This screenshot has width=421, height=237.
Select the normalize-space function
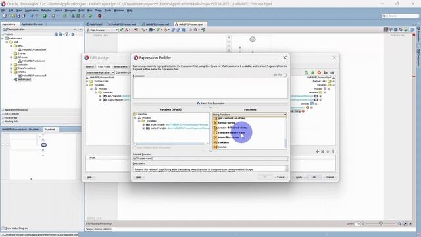tap(228, 138)
